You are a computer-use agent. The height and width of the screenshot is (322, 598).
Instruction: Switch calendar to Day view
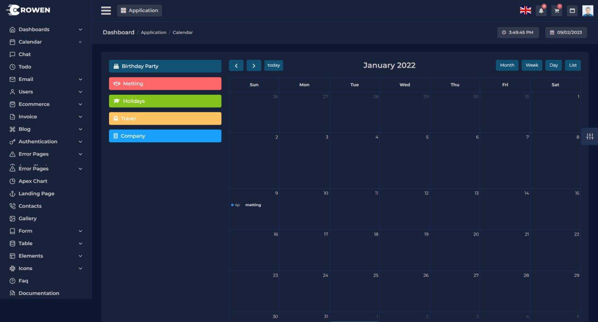point(554,65)
